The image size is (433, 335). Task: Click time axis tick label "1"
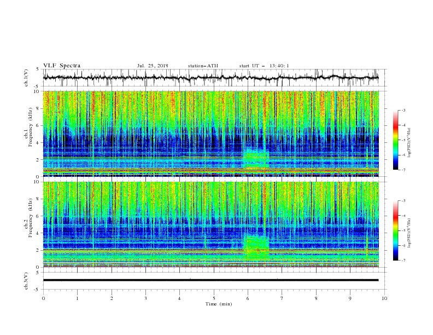tap(77, 298)
